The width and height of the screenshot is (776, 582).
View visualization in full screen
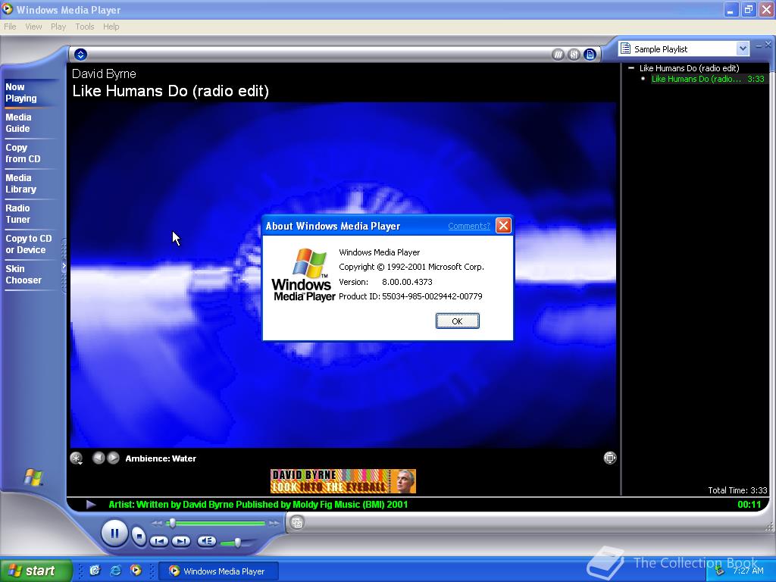[x=610, y=458]
